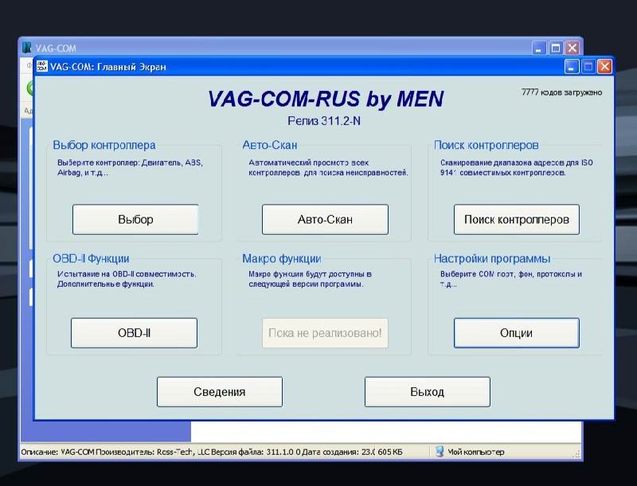Screen dimensions: 637x486
Task: Start the Авто-Скан button
Action: pos(325,219)
